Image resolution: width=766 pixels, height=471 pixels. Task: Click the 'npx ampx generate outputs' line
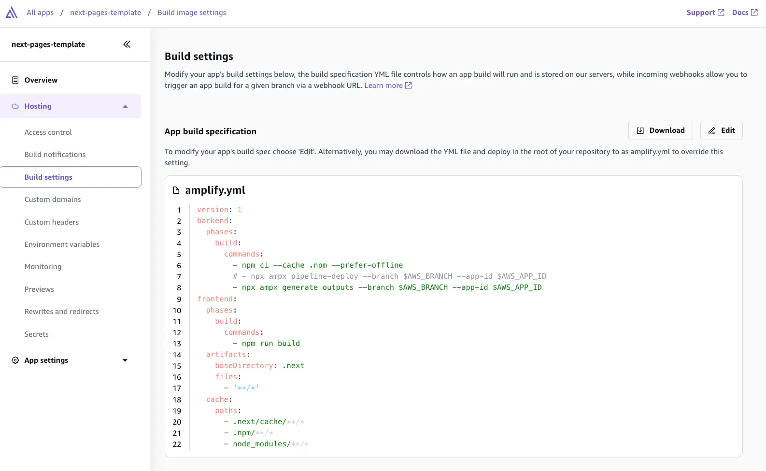(387, 287)
